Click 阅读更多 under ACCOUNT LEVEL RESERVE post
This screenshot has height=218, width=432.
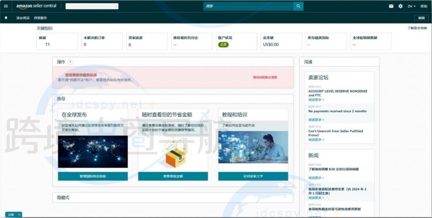point(316,100)
